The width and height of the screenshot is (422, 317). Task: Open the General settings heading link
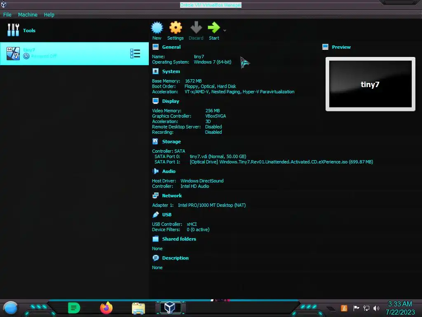[x=171, y=47]
